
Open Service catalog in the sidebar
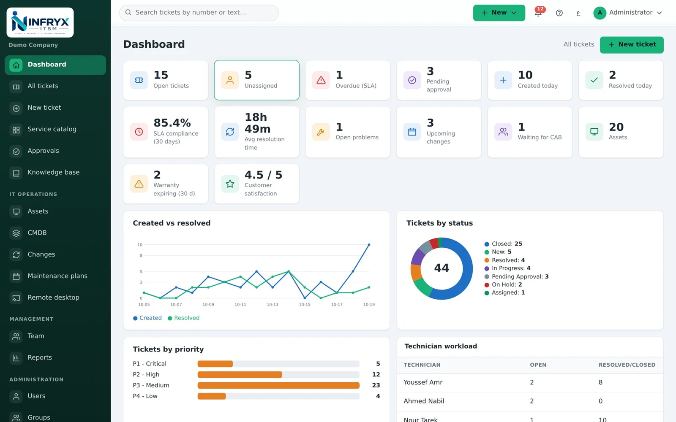pyautogui.click(x=55, y=130)
